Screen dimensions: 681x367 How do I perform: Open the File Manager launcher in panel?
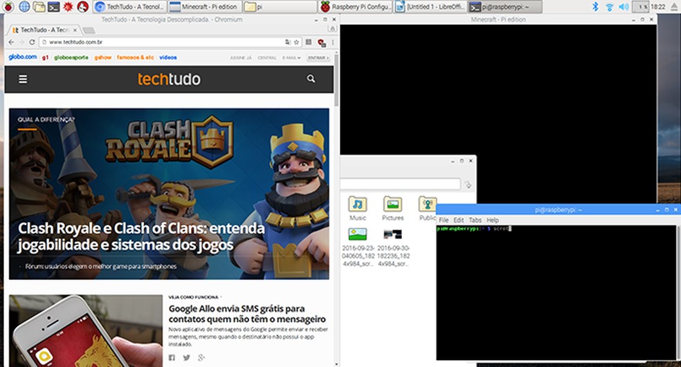[x=39, y=6]
